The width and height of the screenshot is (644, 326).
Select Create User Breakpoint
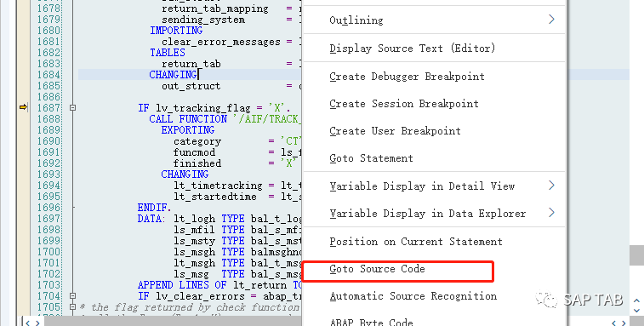point(395,131)
